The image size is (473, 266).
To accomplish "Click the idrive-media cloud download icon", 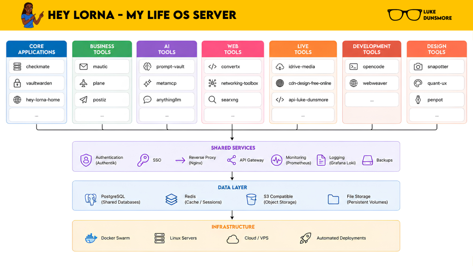I will pos(280,66).
